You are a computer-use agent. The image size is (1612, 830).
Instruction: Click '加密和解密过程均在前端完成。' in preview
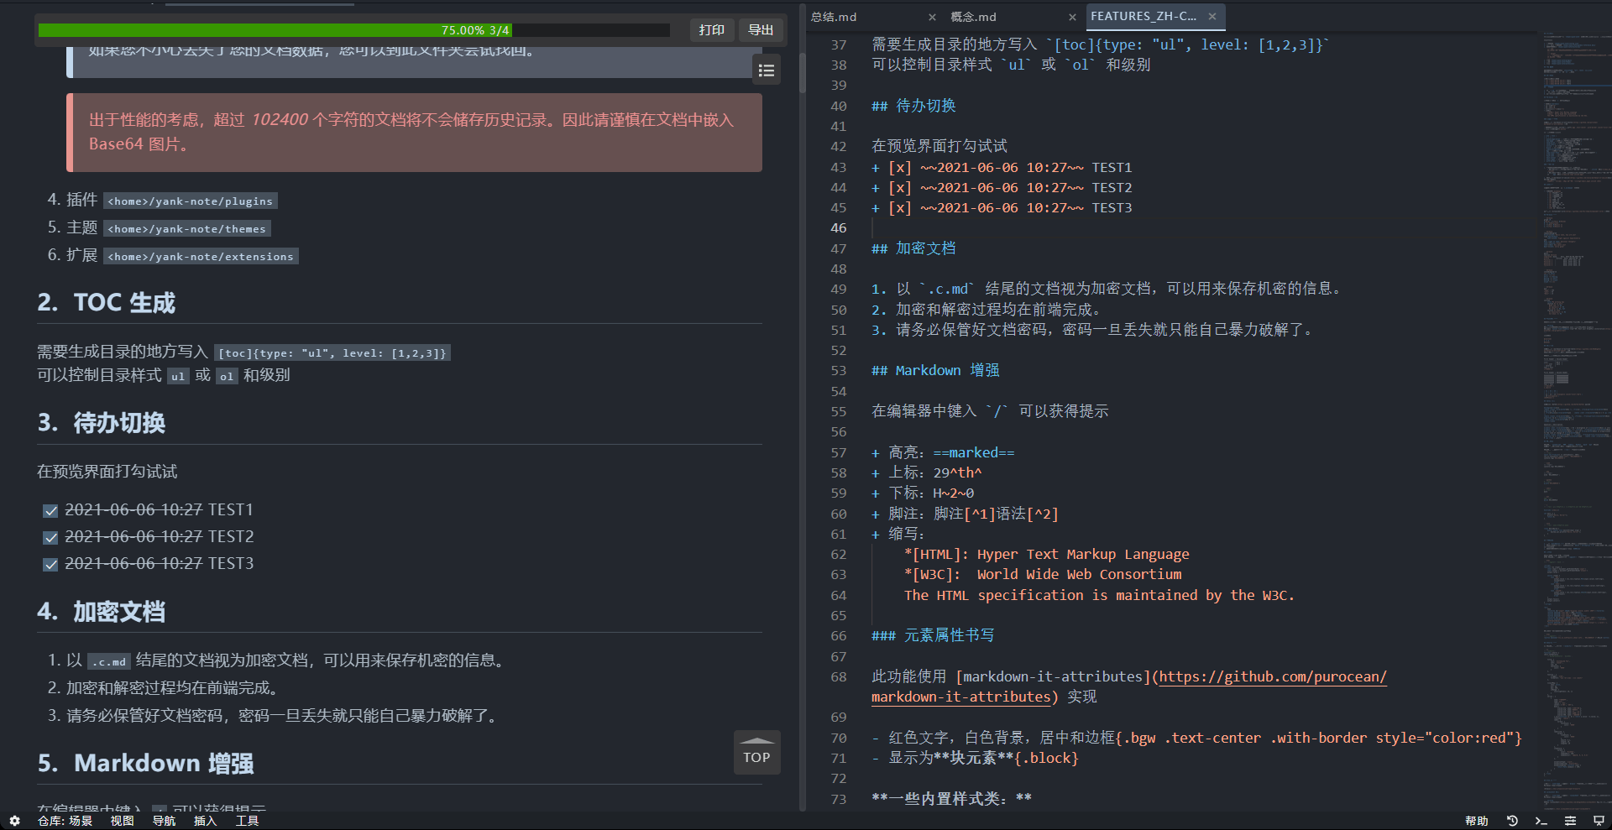click(x=174, y=688)
